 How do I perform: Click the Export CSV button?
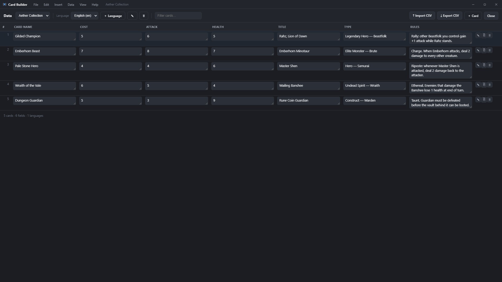tap(450, 16)
